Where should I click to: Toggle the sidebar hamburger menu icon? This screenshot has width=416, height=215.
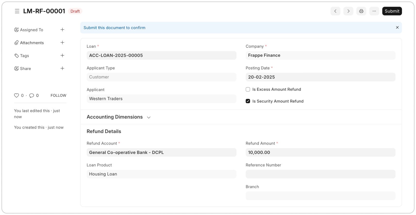tap(17, 11)
